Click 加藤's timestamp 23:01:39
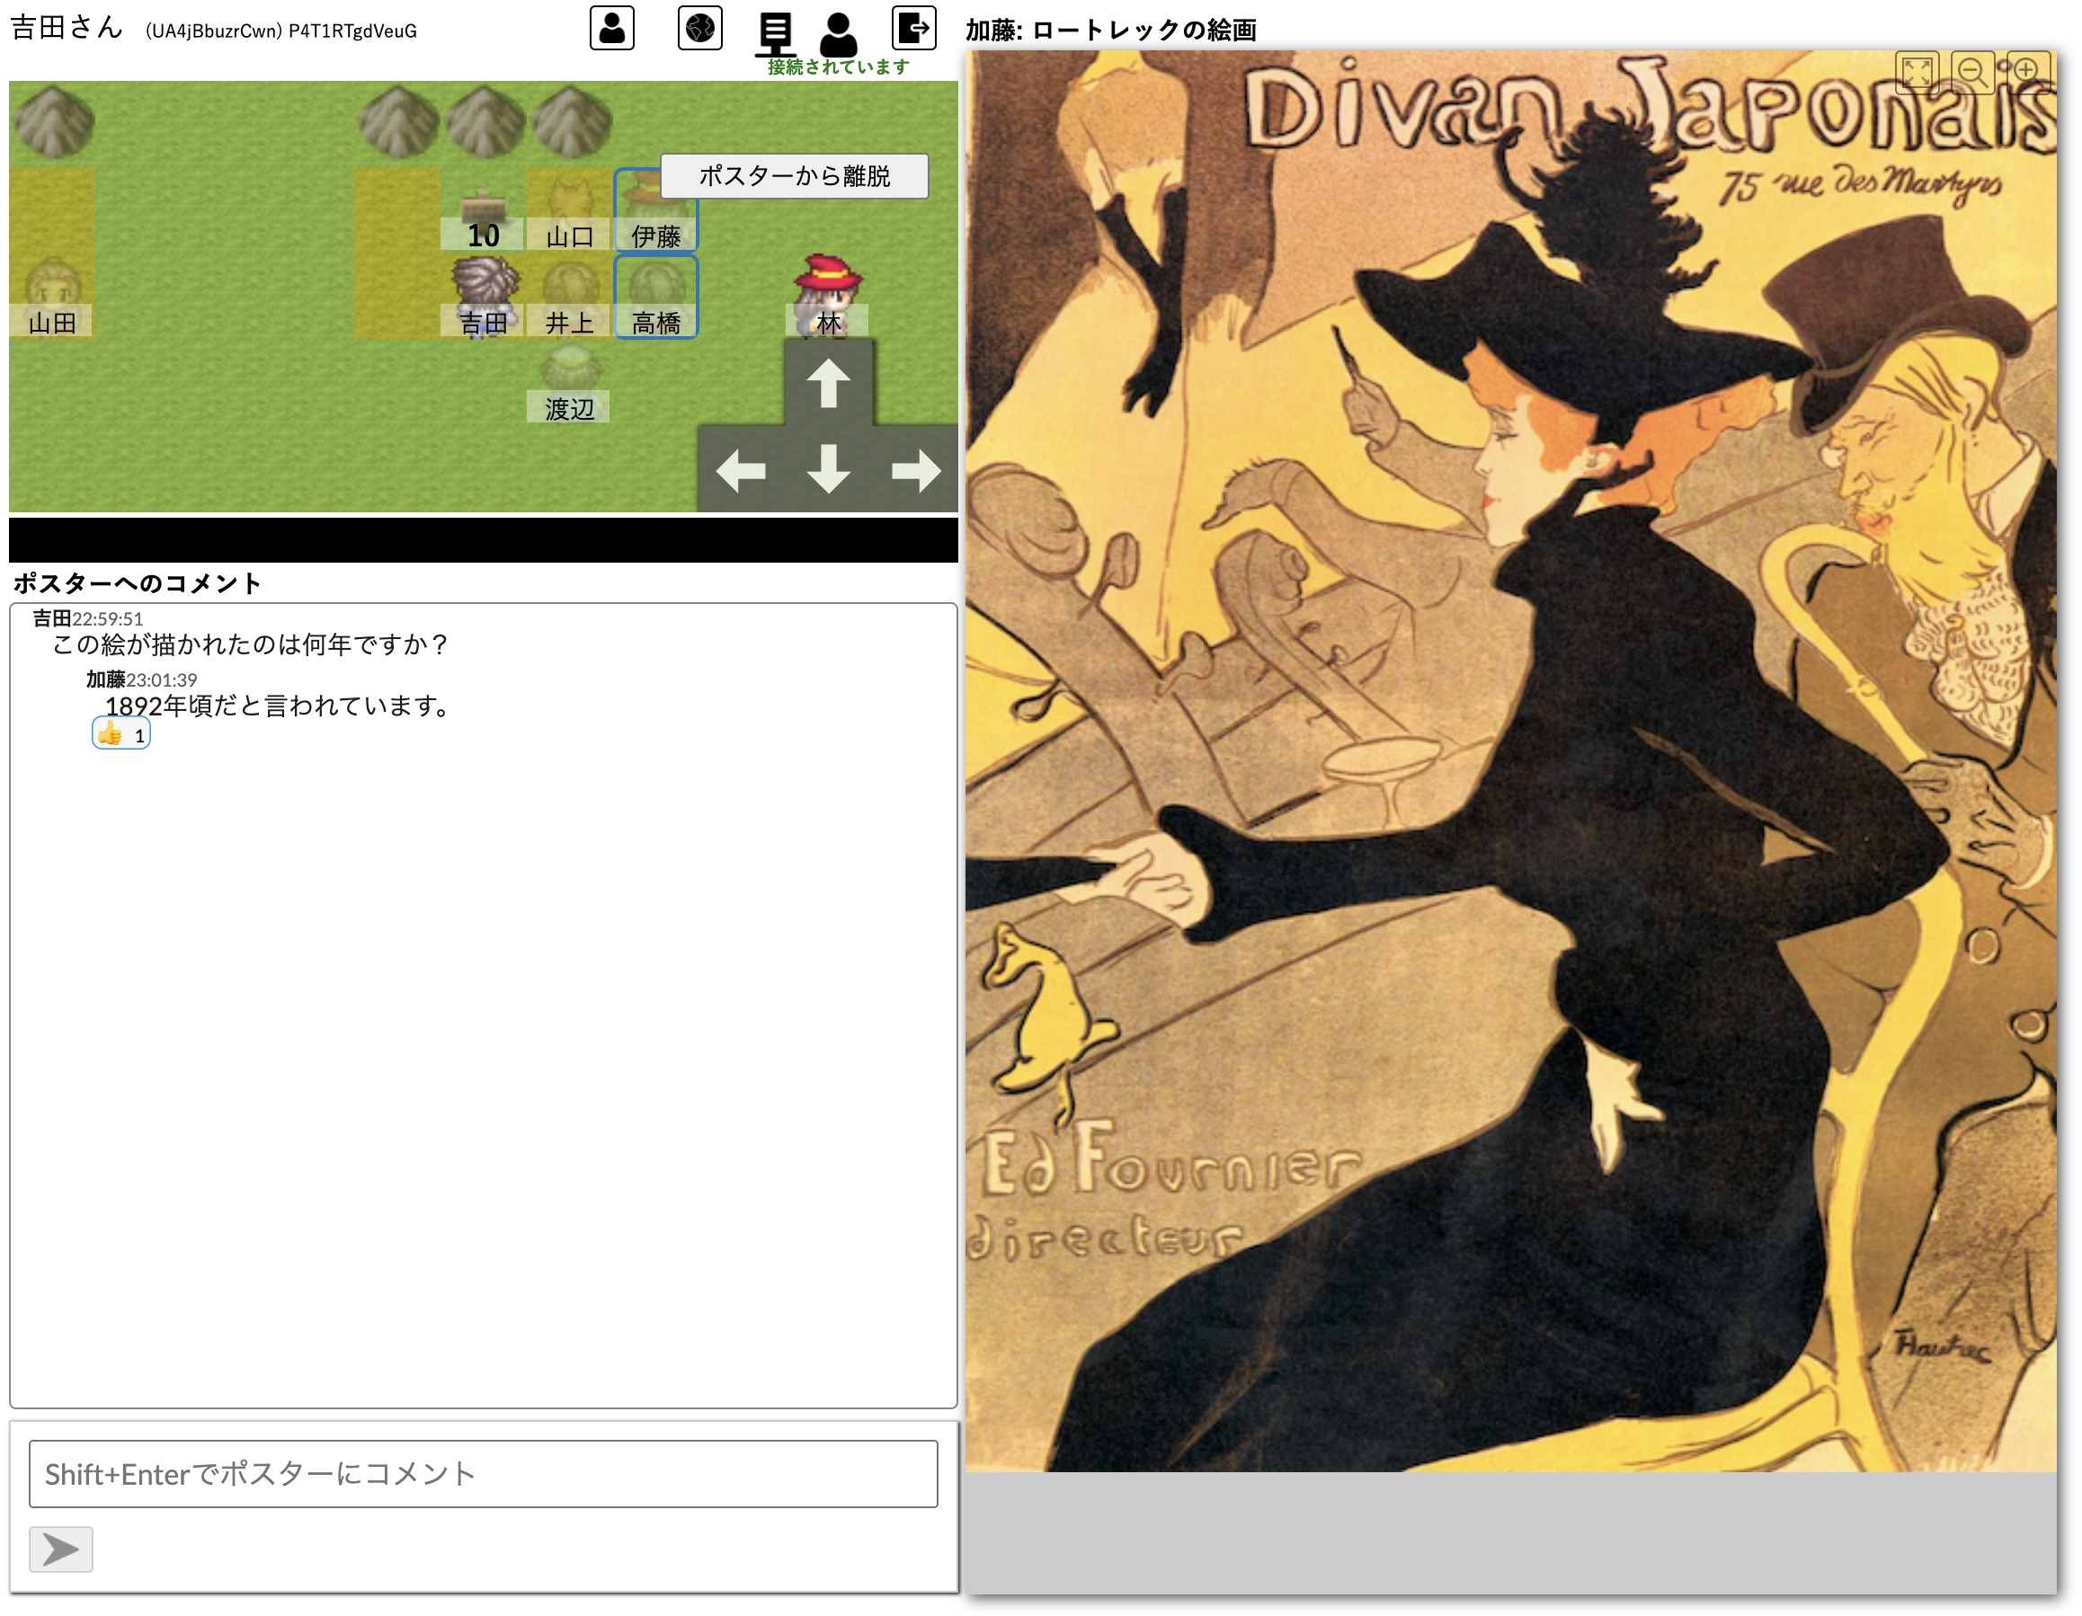Image resolution: width=2082 pixels, height=1616 pixels. [x=162, y=680]
